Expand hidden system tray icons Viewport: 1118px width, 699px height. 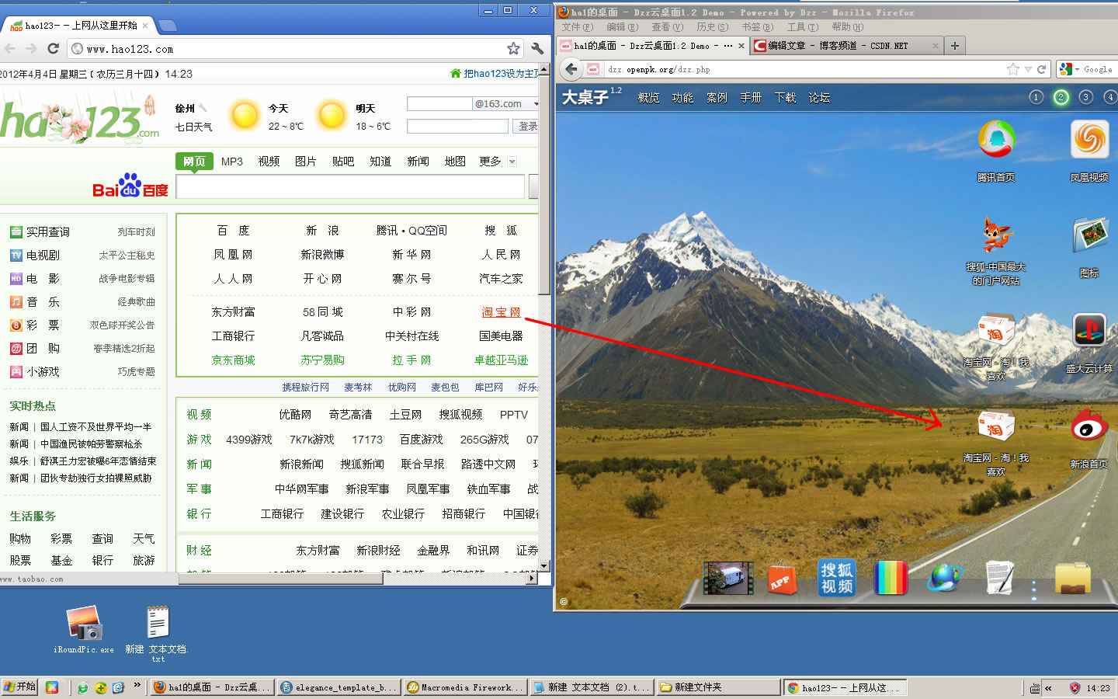point(1048,687)
